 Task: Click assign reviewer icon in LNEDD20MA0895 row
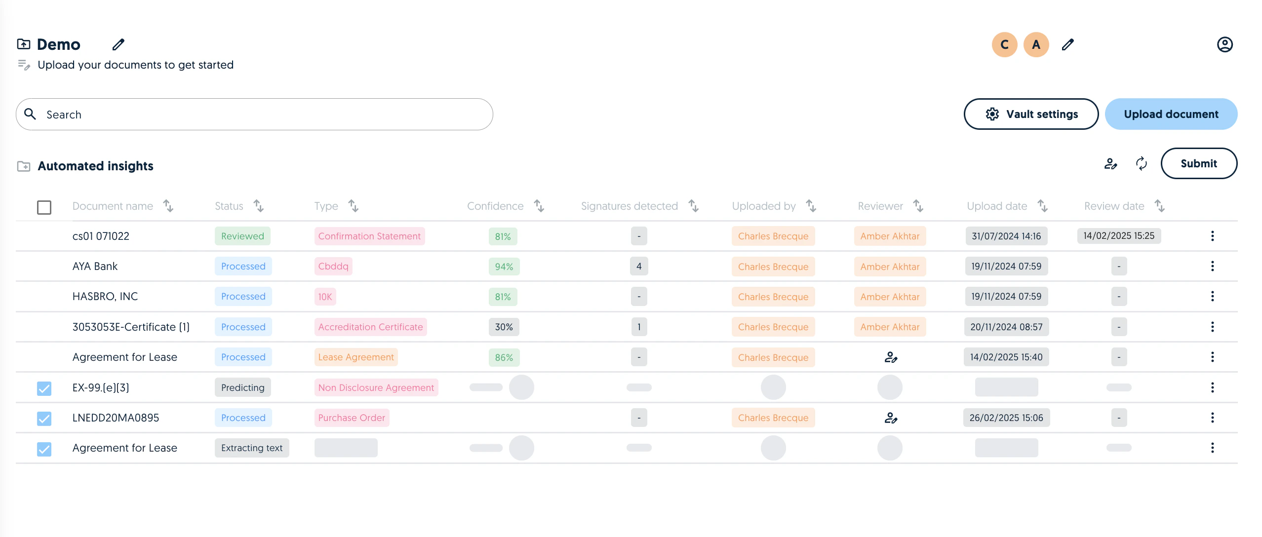pyautogui.click(x=891, y=418)
